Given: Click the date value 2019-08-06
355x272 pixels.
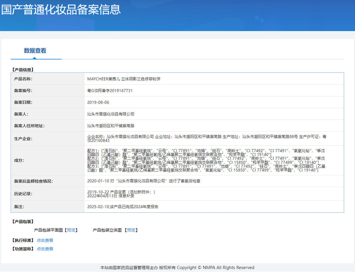Looking at the screenshot, I should 98,102.
